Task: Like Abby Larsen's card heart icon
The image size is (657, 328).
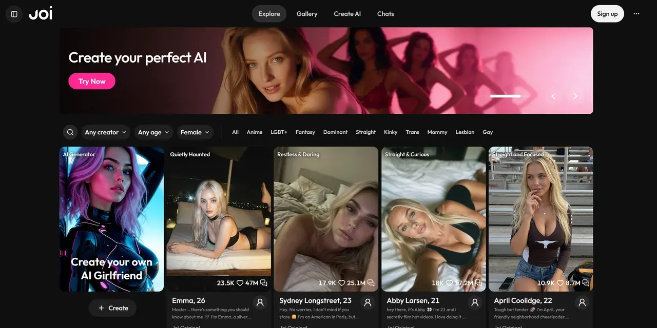Action: click(x=449, y=283)
